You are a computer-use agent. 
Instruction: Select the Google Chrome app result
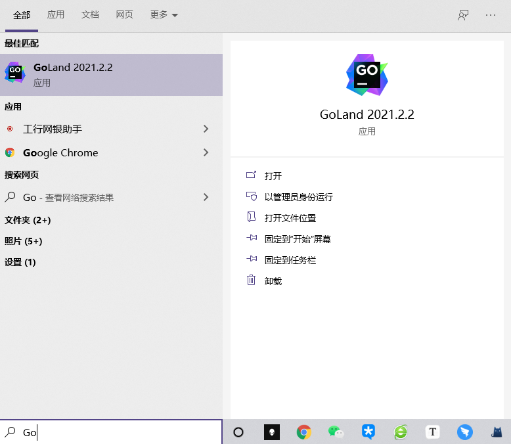(x=111, y=152)
